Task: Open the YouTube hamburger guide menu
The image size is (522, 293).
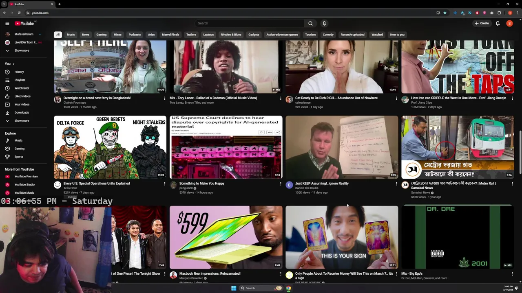Action: pyautogui.click(x=7, y=23)
